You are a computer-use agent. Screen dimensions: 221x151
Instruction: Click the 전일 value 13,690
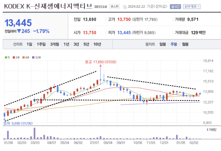tap(90, 19)
